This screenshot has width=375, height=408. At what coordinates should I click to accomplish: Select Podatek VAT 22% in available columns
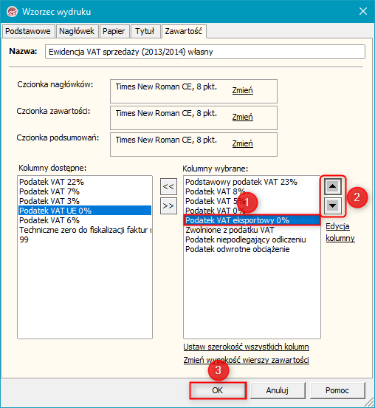85,182
